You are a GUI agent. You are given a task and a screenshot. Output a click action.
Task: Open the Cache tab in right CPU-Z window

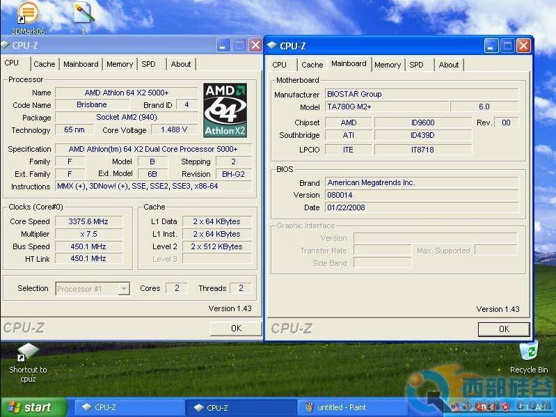click(x=312, y=65)
